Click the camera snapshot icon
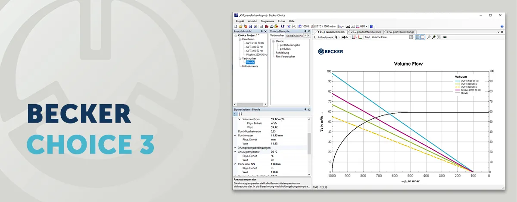 [445, 37]
